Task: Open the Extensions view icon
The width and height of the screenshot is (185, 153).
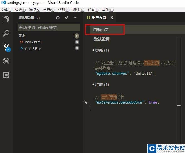Action: click(x=6, y=75)
